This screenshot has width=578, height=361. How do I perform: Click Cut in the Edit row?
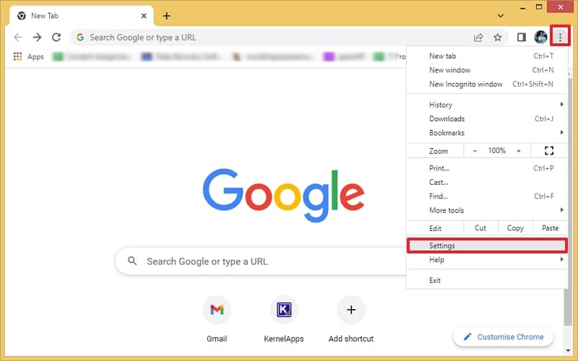[x=480, y=228]
